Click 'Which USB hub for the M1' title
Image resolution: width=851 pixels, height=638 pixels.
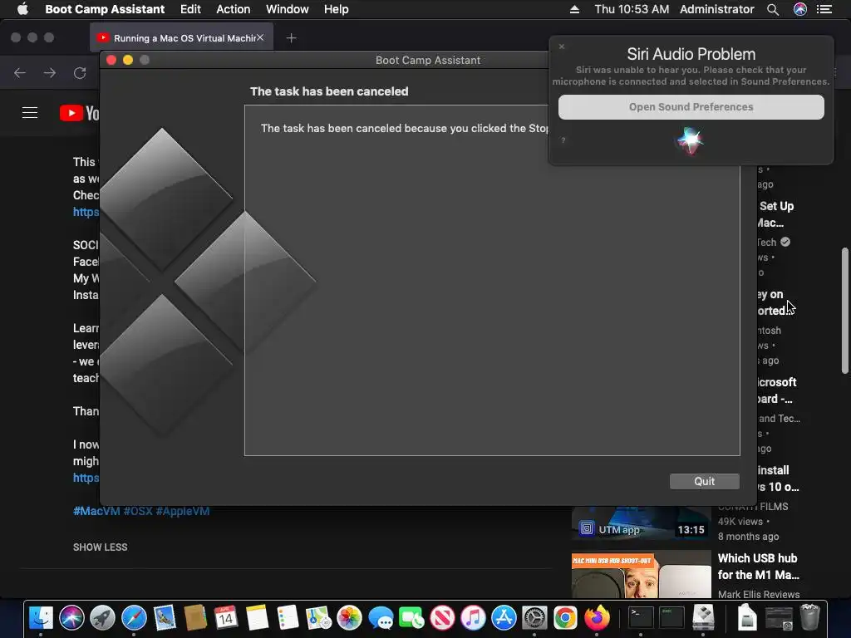tap(758, 567)
